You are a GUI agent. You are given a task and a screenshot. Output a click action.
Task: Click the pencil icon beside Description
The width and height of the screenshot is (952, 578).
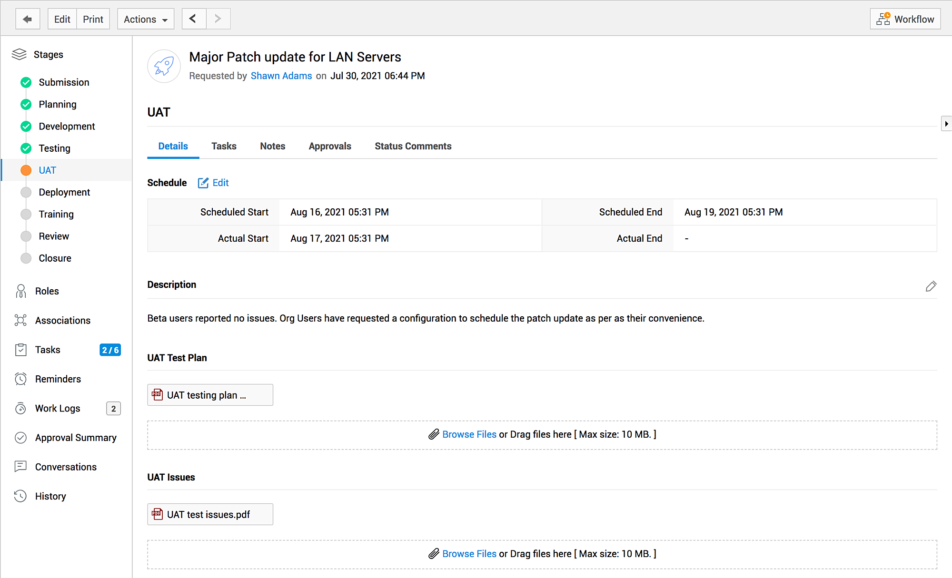coord(931,286)
